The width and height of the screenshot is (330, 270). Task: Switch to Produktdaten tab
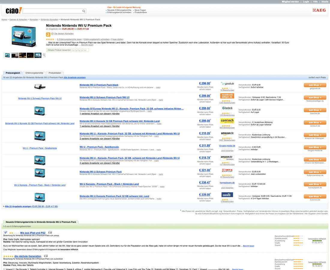55,73
